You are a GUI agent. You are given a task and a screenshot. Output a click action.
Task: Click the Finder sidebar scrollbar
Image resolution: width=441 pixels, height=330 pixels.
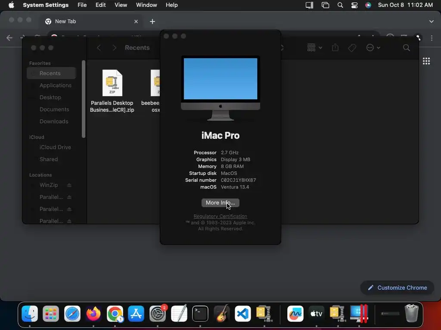tap(84, 99)
